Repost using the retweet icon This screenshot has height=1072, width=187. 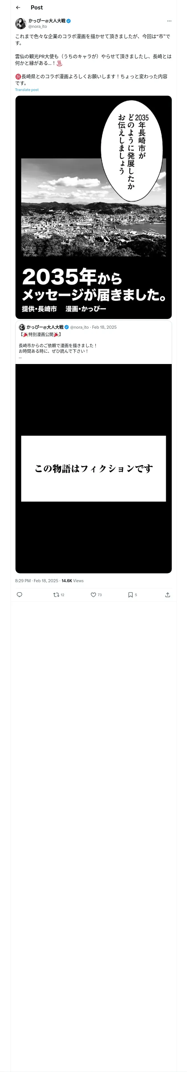click(58, 595)
